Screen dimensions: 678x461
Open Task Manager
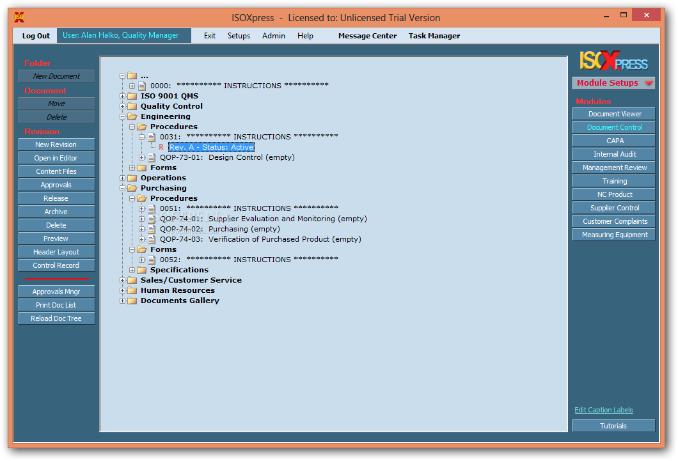[x=434, y=36]
